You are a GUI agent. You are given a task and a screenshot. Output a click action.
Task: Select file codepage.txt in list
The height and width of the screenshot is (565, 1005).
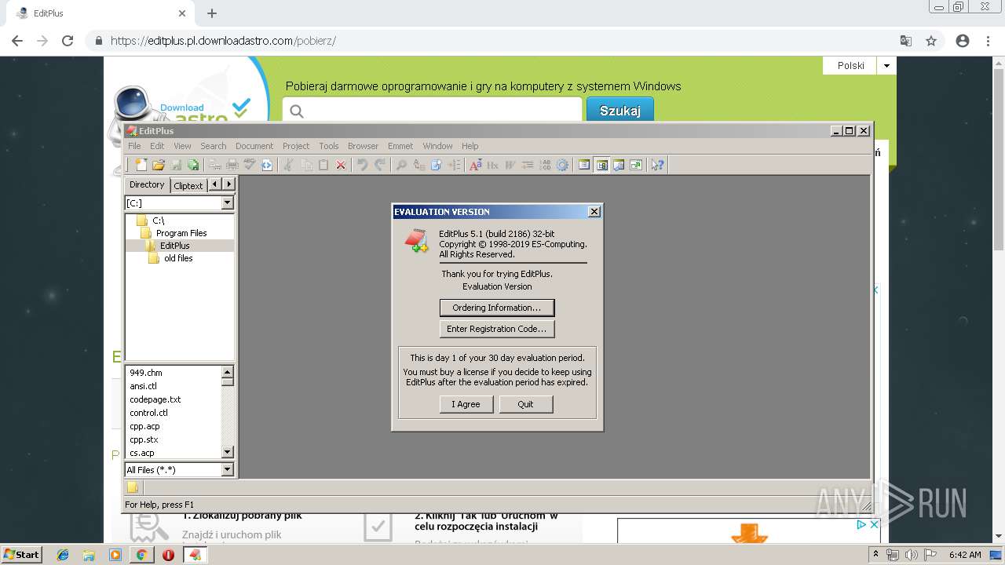pos(155,399)
